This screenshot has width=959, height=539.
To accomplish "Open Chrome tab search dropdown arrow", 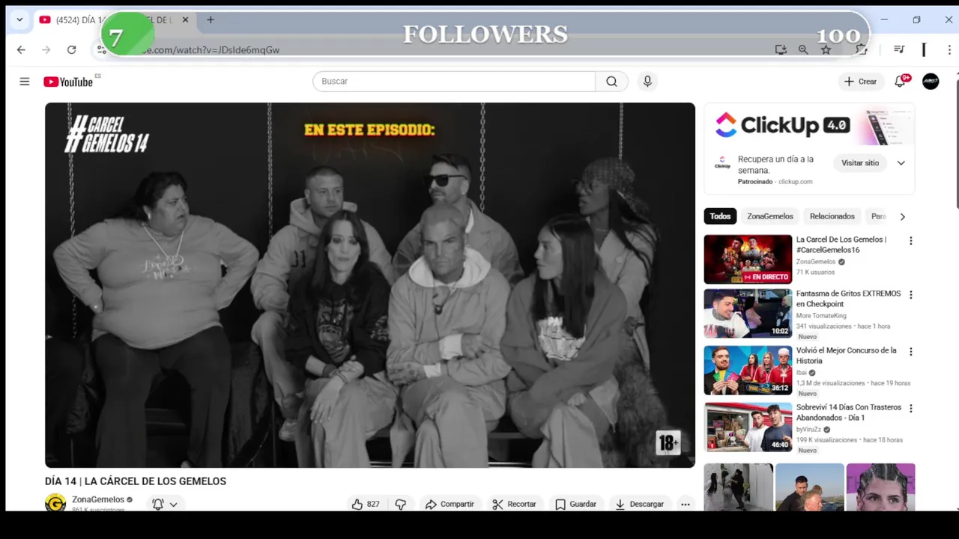I will [x=19, y=20].
